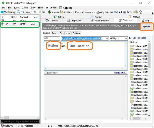The height and width of the screenshot is (128, 154).
Task: Click the Timeline bars icon
Action: (92, 17)
